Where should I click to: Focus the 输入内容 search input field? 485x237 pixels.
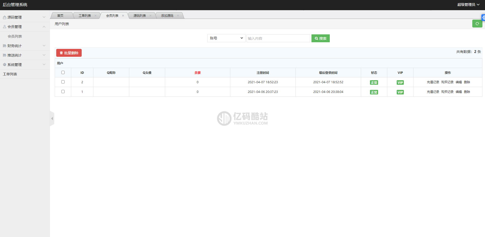point(278,38)
